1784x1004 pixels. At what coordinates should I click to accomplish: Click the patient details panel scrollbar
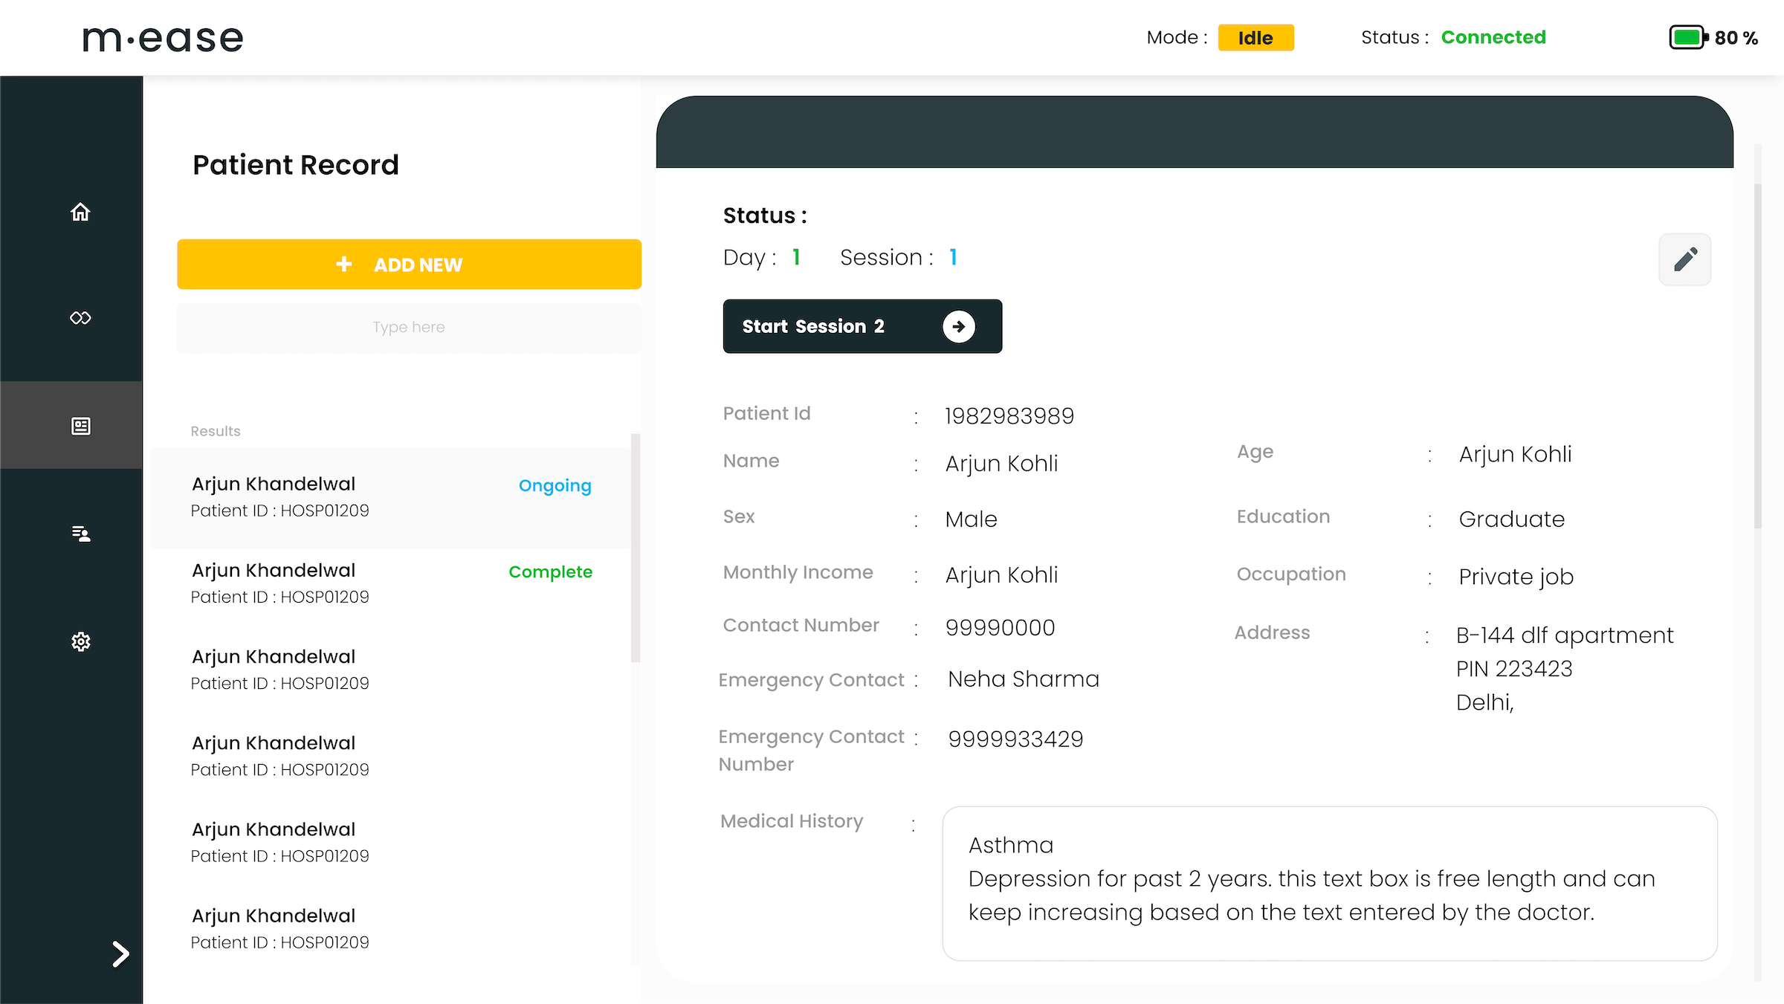click(x=1757, y=357)
